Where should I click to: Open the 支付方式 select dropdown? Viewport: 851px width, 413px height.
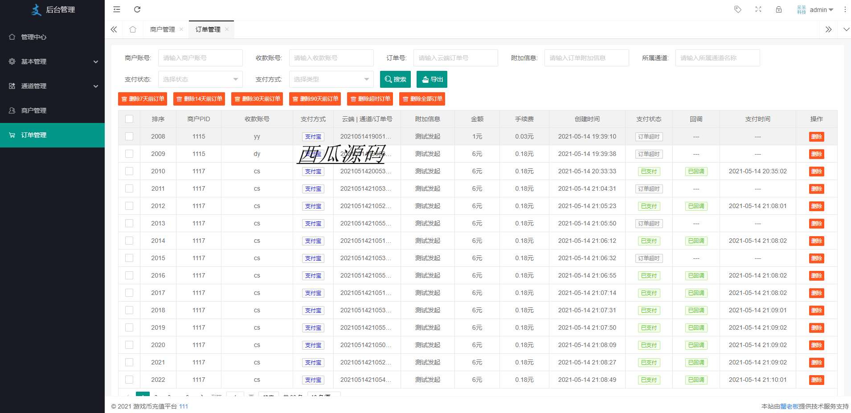point(331,79)
